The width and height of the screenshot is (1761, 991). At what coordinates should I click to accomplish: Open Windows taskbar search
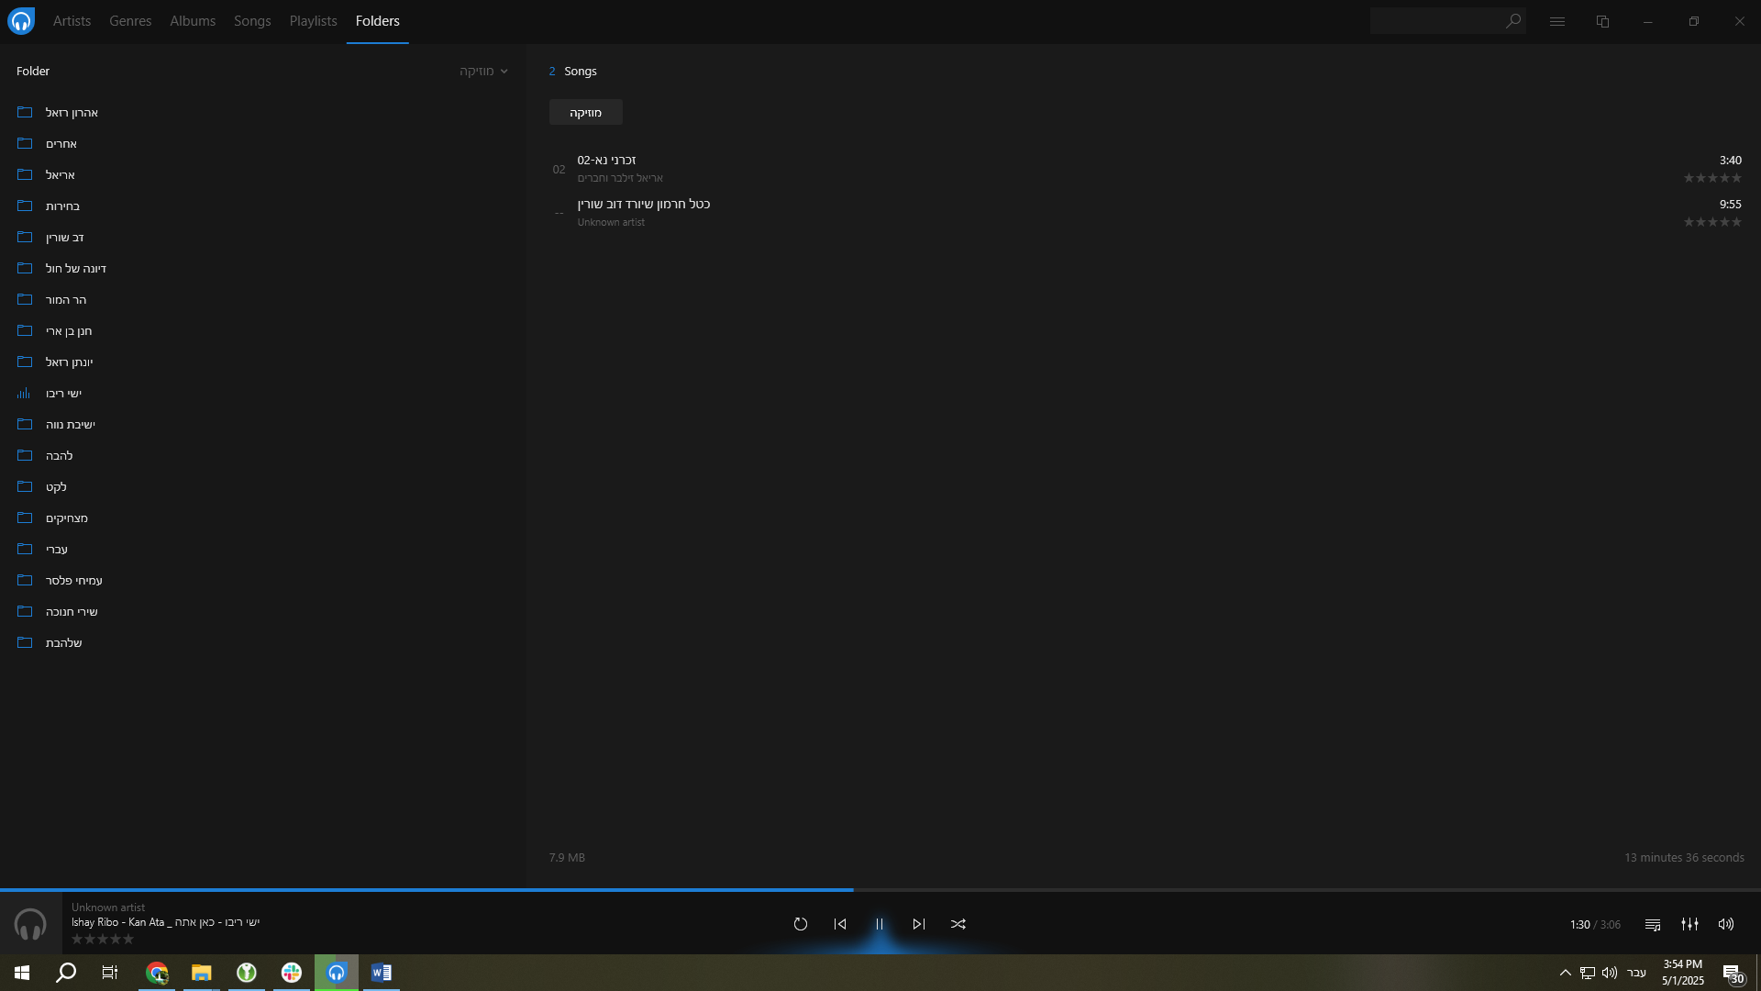pyautogui.click(x=66, y=973)
